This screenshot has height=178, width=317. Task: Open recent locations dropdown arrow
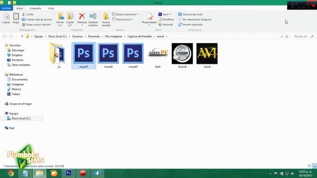point(17,36)
